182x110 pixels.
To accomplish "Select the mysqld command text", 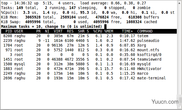I will 144,64.
